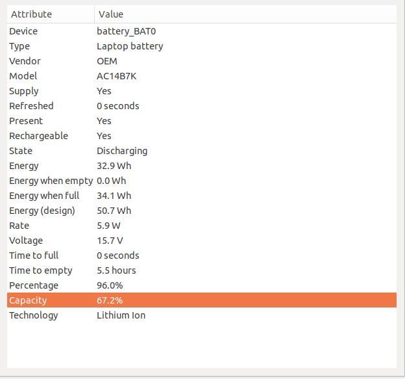Click the Attribute column header
405x379 pixels.
[51, 14]
